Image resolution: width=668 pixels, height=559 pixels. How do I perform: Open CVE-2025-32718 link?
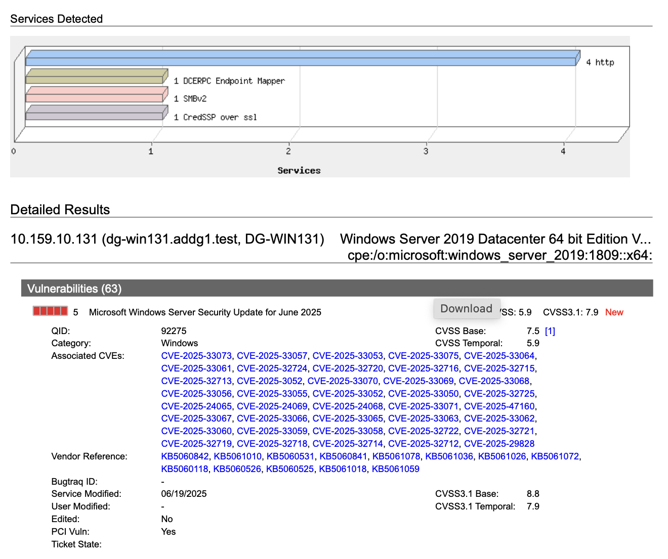coord(272,444)
